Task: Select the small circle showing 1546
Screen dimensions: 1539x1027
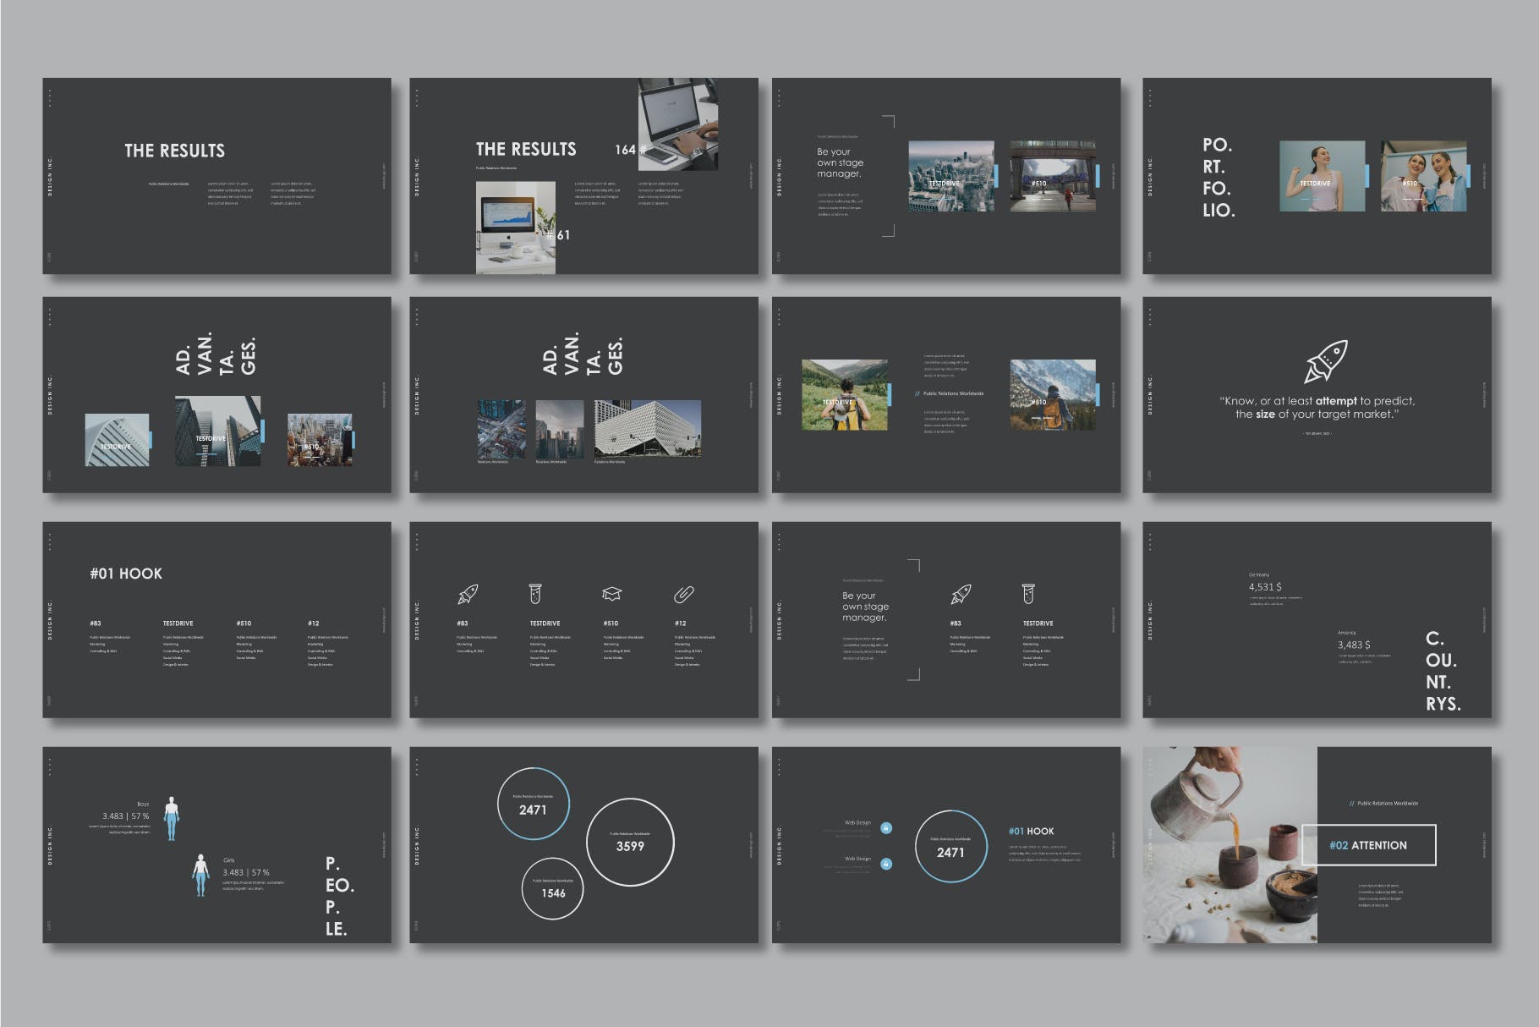Action: click(x=553, y=888)
